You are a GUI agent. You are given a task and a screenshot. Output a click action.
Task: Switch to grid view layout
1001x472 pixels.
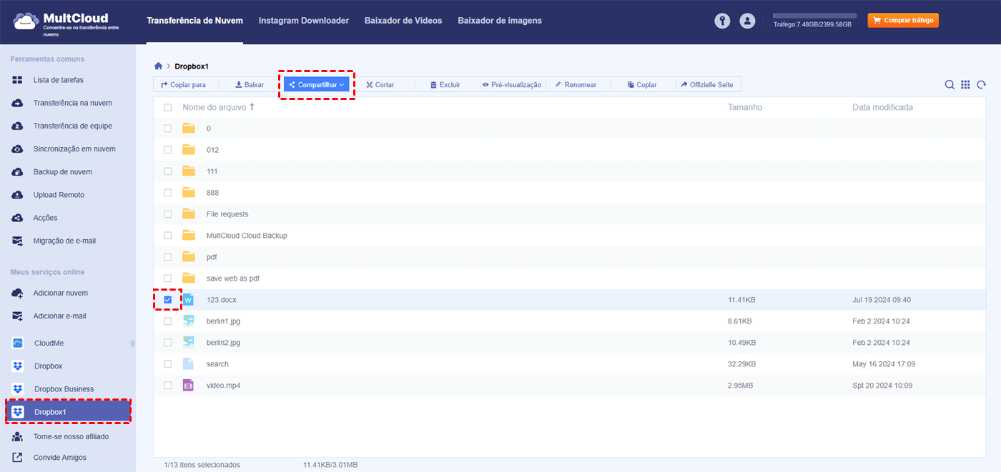pos(965,84)
